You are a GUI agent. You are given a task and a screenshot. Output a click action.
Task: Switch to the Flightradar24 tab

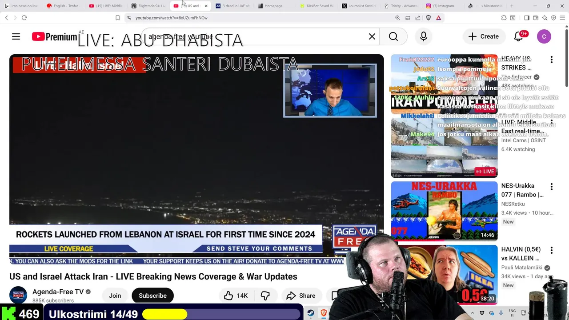coord(148,6)
